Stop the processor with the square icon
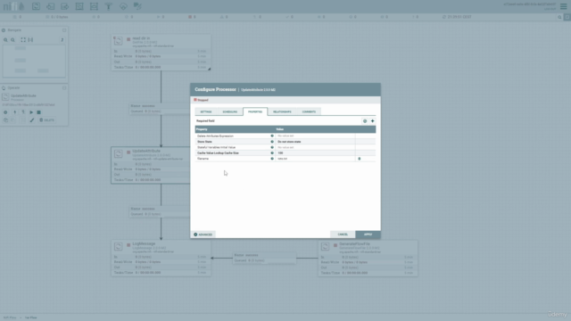Screen dimensions: 571x321 39,112
